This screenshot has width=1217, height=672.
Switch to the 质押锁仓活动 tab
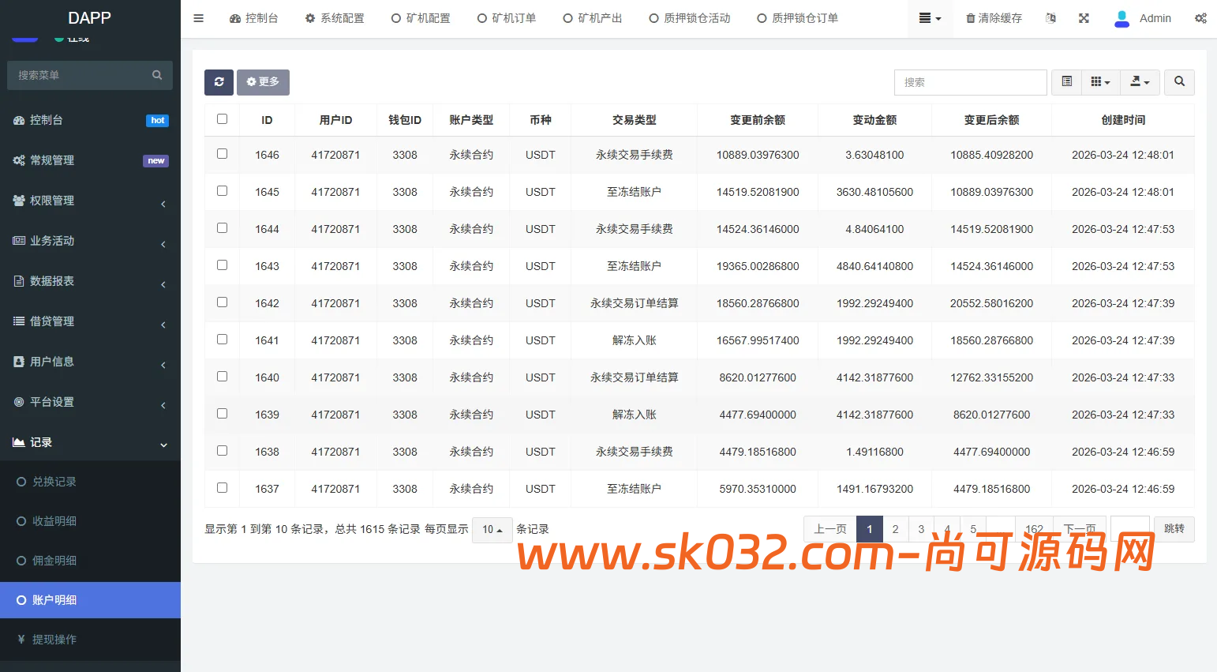coord(690,18)
